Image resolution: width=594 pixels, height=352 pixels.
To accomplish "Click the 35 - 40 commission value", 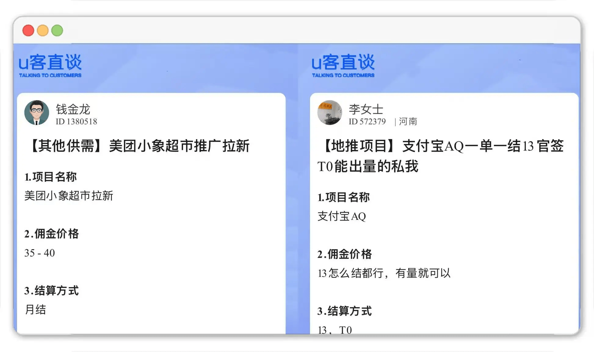I will coord(39,253).
